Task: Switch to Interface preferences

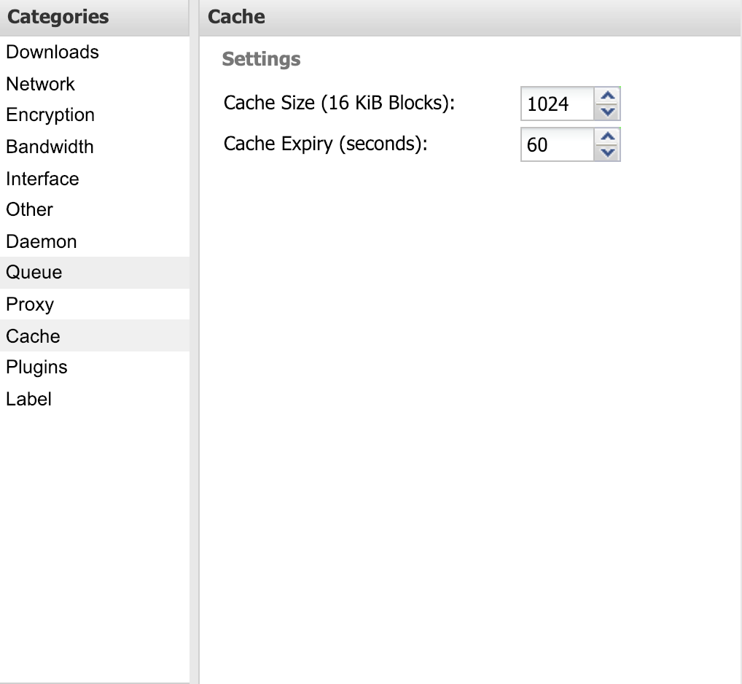Action: click(42, 179)
